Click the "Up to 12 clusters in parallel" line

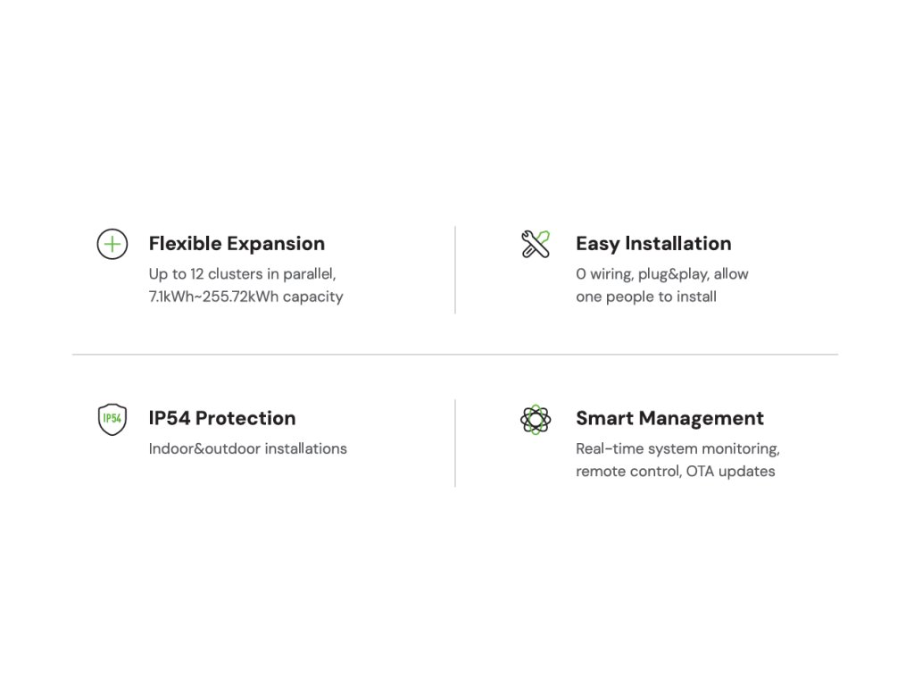click(x=242, y=274)
